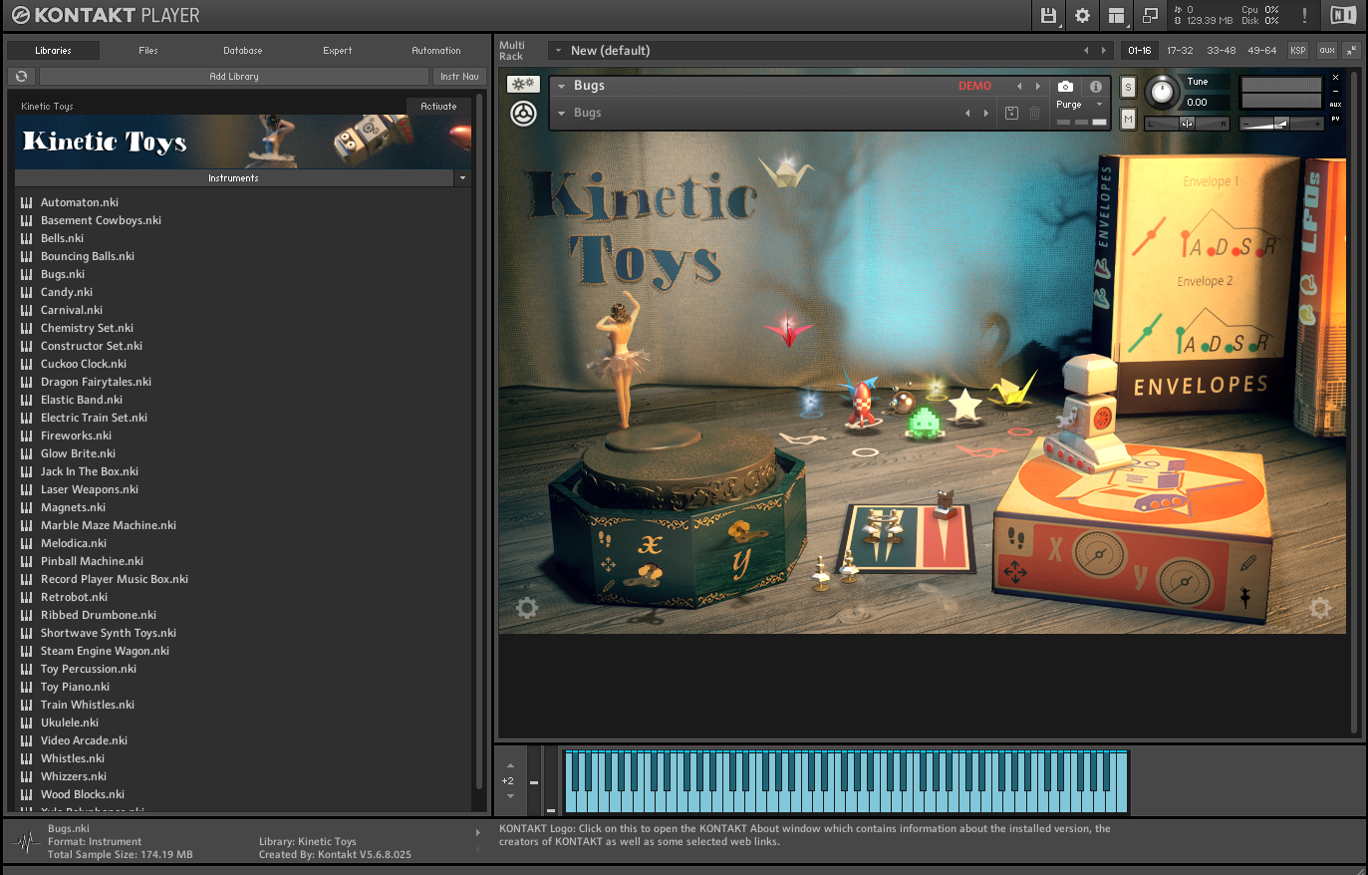
Task: Toggle PV button on instrument header
Action: [1335, 120]
